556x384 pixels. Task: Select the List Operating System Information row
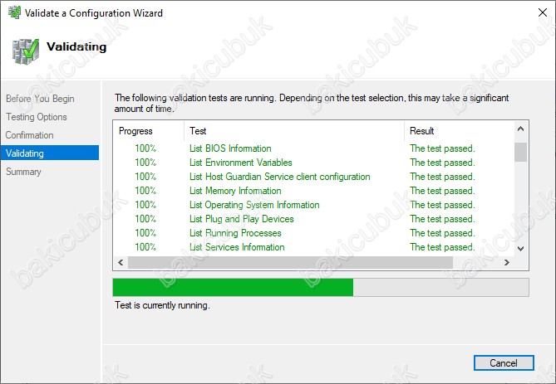[x=314, y=205]
